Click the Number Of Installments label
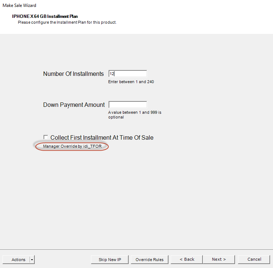 click(x=73, y=74)
